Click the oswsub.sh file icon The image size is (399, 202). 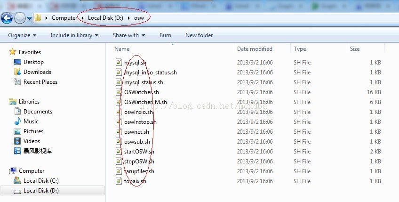pyautogui.click(x=119, y=141)
